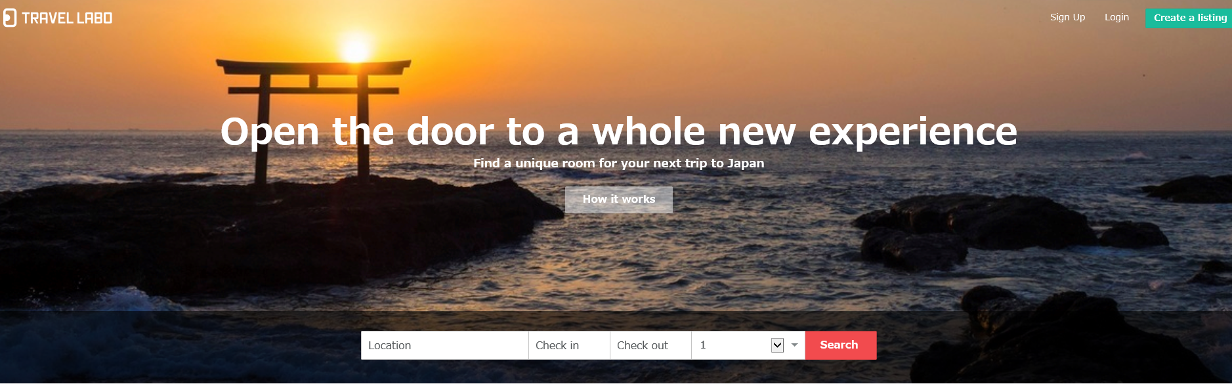1232x384 pixels.
Task: Focus the Location search field
Action: click(x=444, y=345)
